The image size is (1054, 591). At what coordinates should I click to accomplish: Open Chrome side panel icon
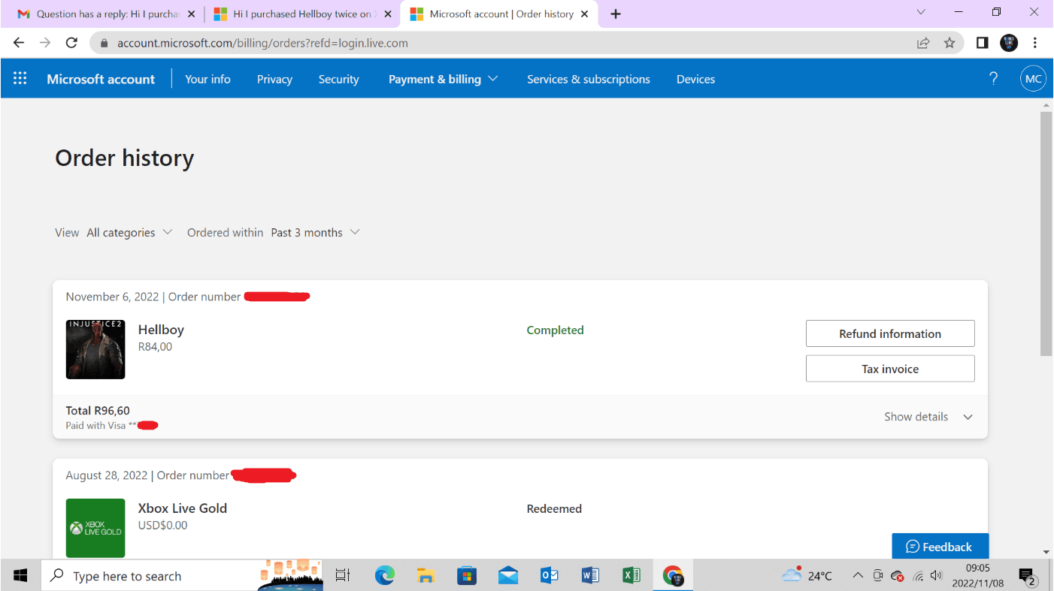coord(982,43)
